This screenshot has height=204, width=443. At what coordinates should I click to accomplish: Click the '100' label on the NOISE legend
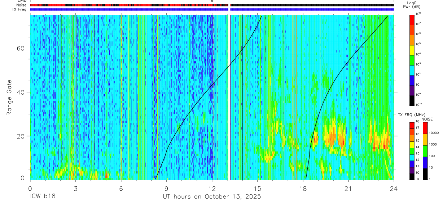pyautogui.click(x=433, y=156)
